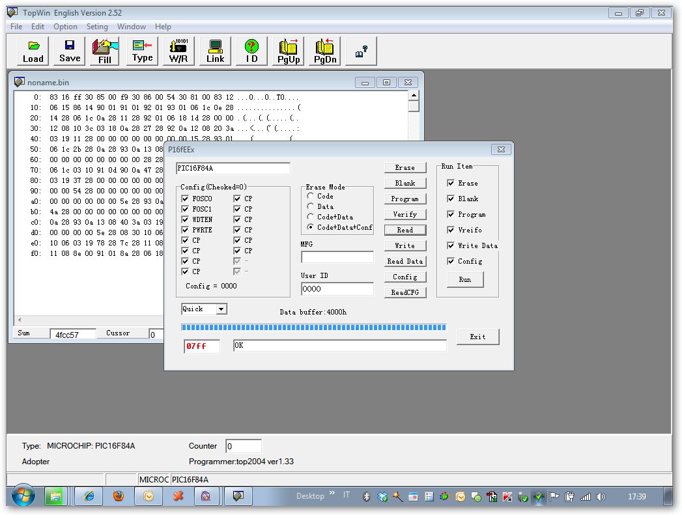Open the Fill buffer tool
This screenshot has height=515, width=682.
(105, 51)
